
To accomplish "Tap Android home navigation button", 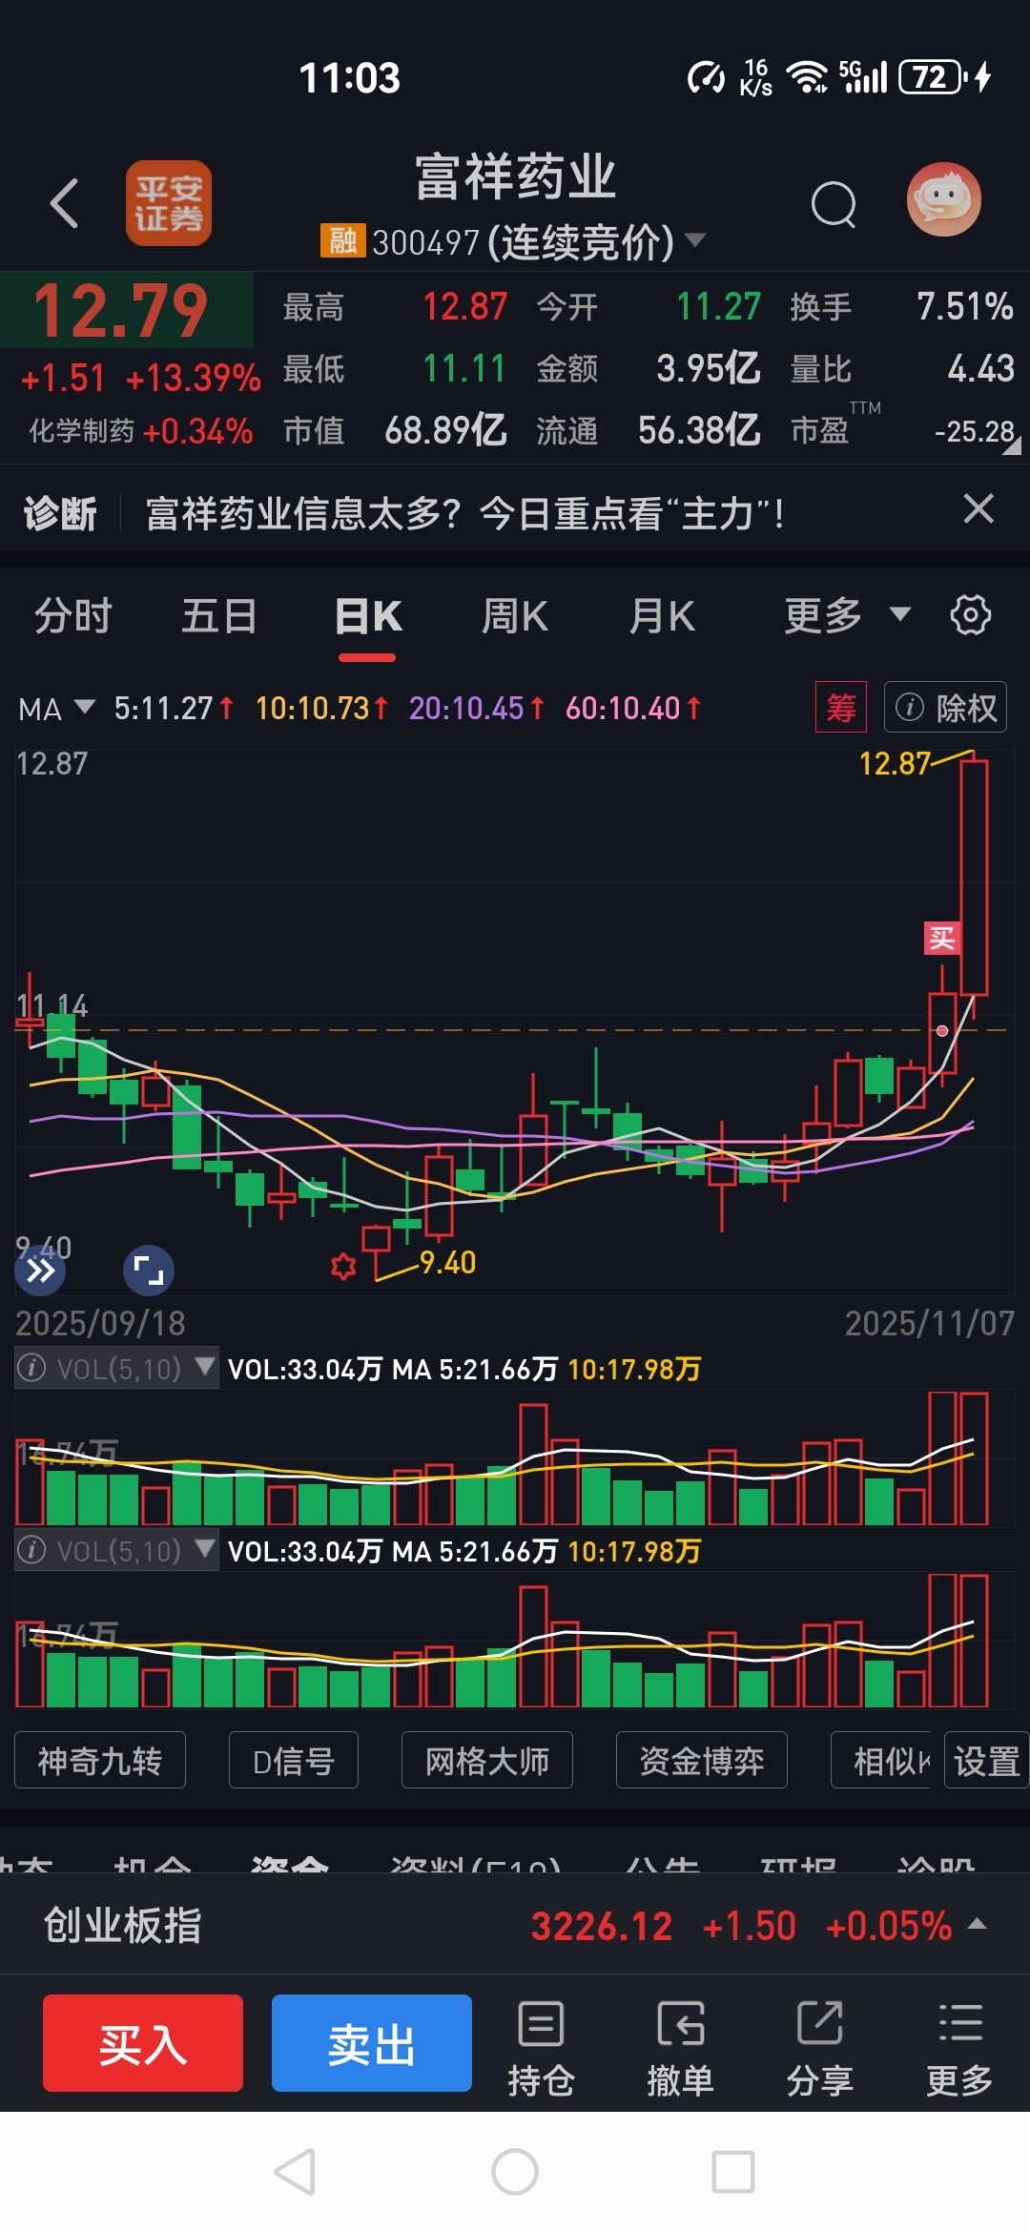I will [x=515, y=2173].
